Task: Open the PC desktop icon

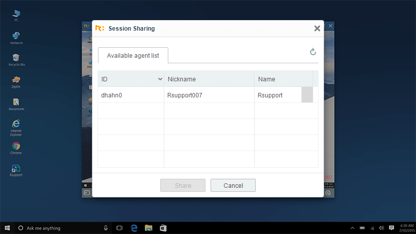Action: [16, 16]
